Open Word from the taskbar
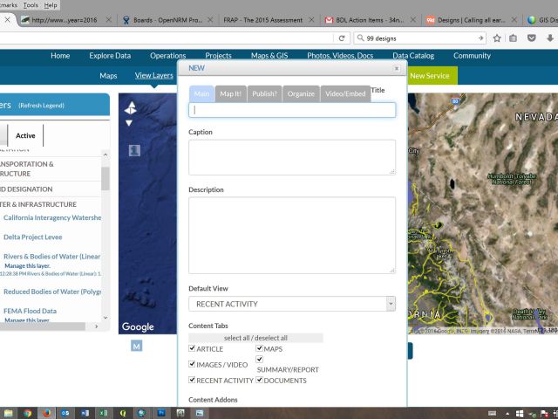 [85, 413]
